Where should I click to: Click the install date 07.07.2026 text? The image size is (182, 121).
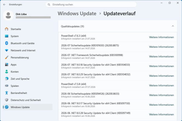[90, 87]
